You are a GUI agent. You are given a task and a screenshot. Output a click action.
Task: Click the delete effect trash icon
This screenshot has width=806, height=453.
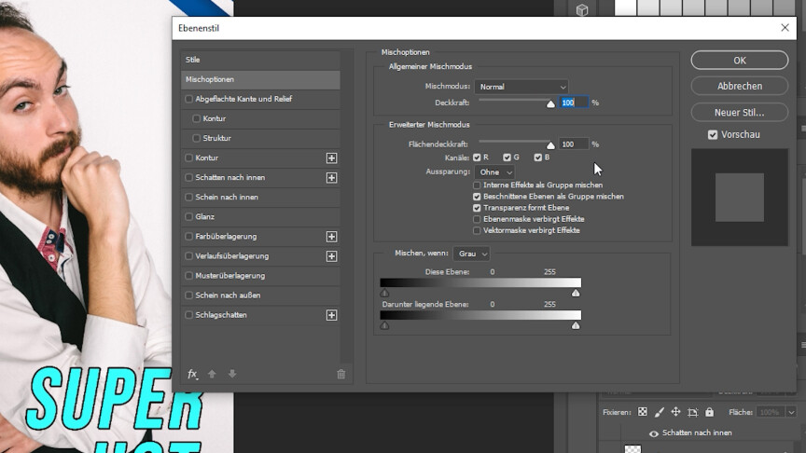click(x=340, y=374)
